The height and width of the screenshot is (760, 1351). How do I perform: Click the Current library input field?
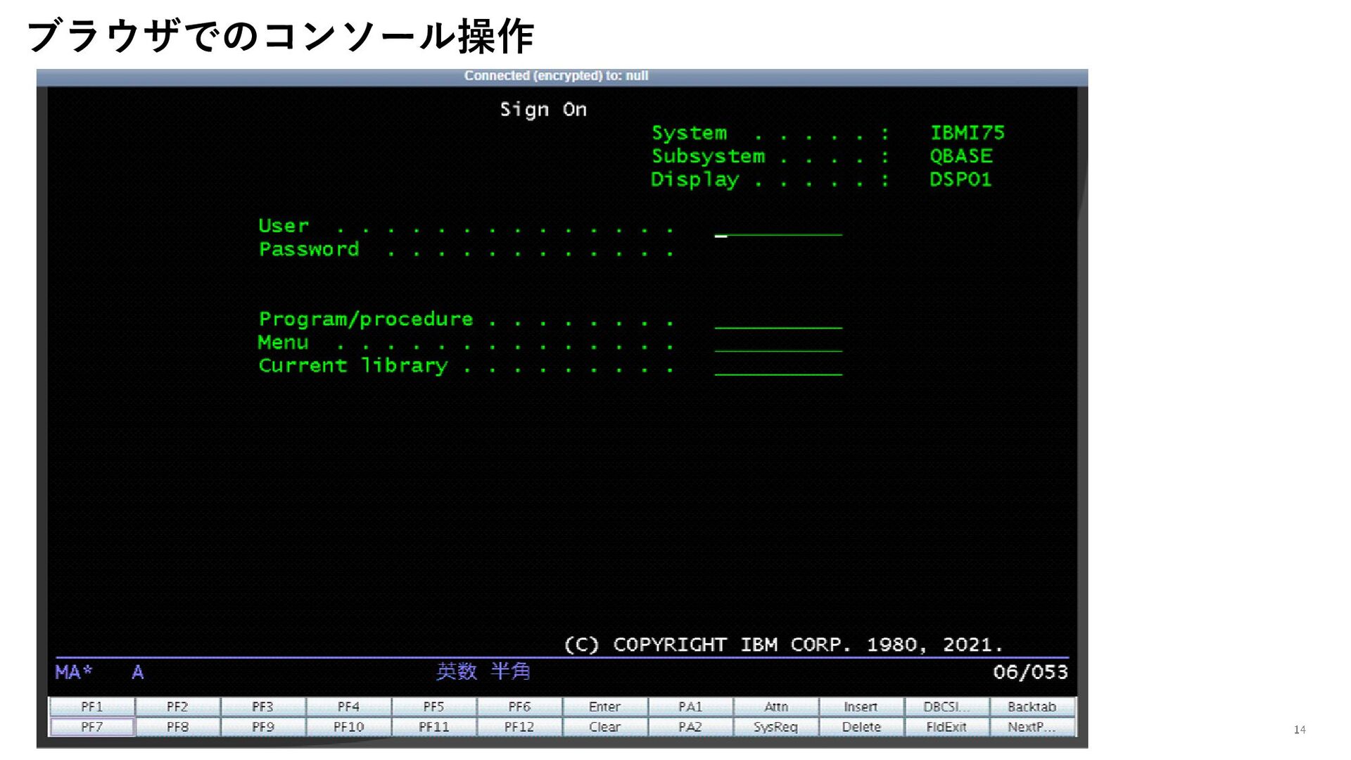click(778, 367)
